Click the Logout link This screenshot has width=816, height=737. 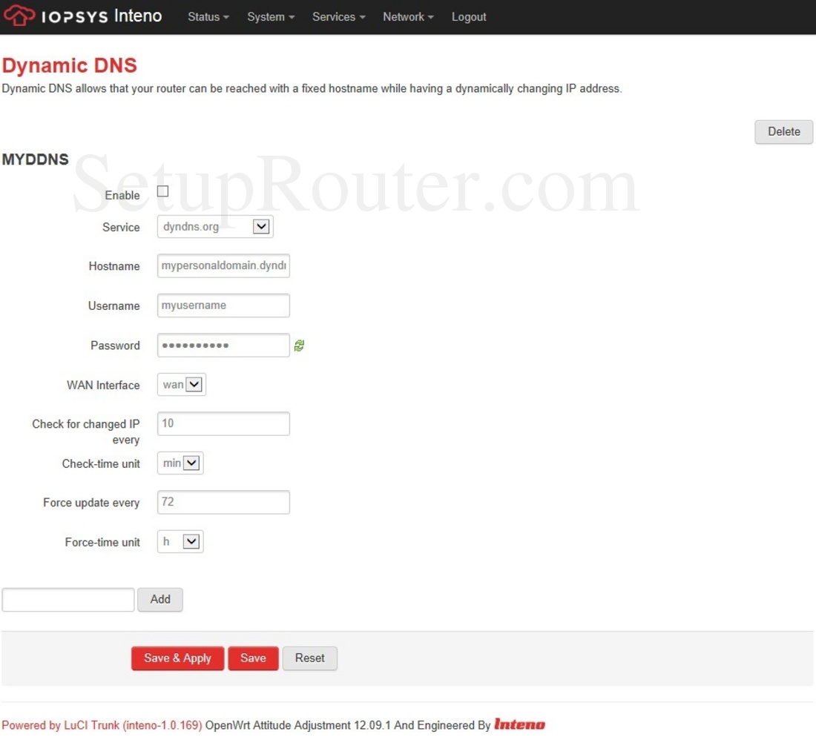coord(469,16)
